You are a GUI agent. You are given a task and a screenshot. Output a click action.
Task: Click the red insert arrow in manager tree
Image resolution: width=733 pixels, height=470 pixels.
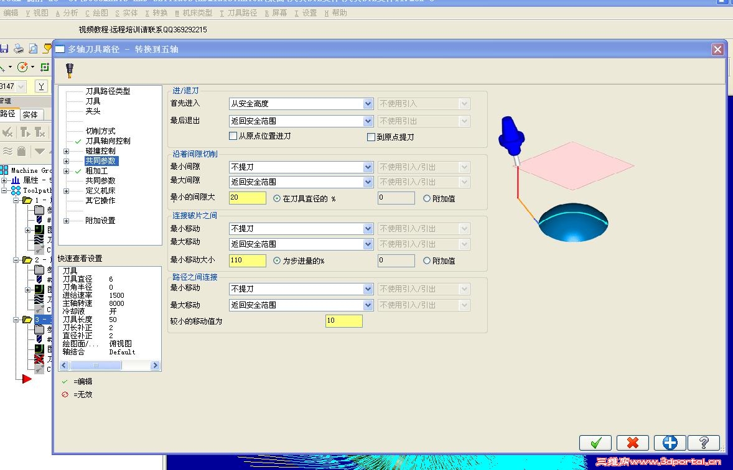pyautogui.click(x=27, y=379)
